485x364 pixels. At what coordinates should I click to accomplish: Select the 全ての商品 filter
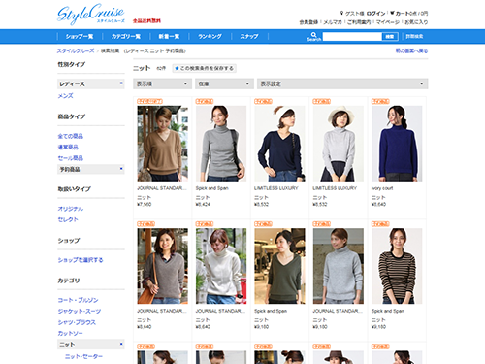70,136
